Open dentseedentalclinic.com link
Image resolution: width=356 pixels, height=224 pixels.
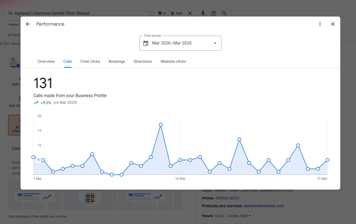pos(264,206)
